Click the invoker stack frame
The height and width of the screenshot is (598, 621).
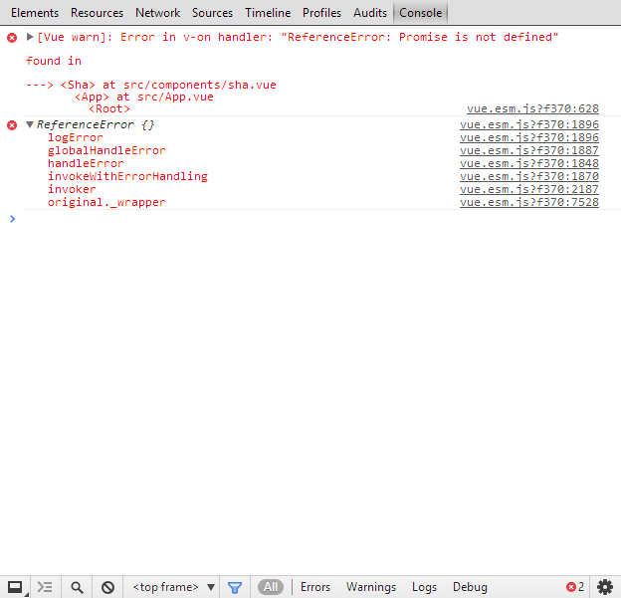72,189
